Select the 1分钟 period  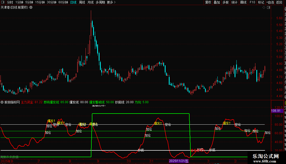(19, 2)
